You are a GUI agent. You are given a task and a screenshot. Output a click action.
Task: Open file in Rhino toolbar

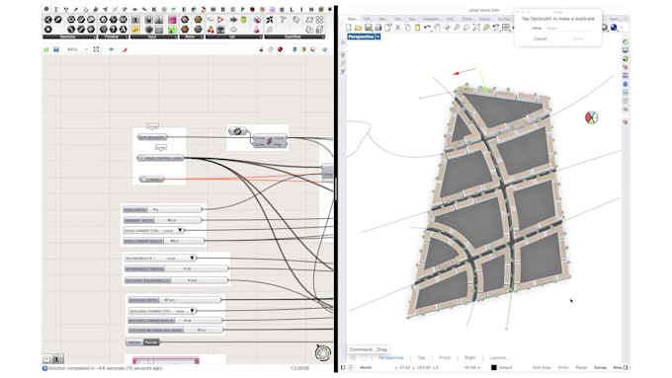point(359,28)
